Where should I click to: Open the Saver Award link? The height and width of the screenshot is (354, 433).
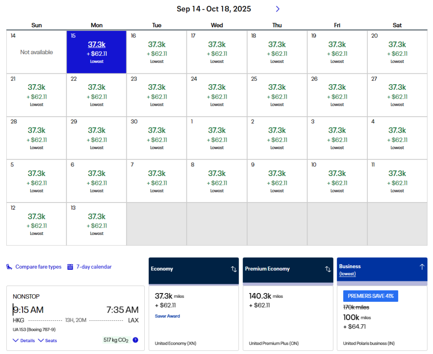point(167,316)
